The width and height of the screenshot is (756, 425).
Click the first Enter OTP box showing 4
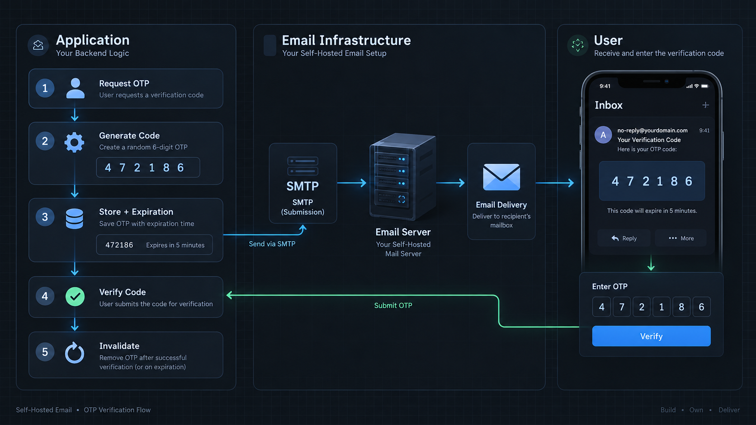602,307
